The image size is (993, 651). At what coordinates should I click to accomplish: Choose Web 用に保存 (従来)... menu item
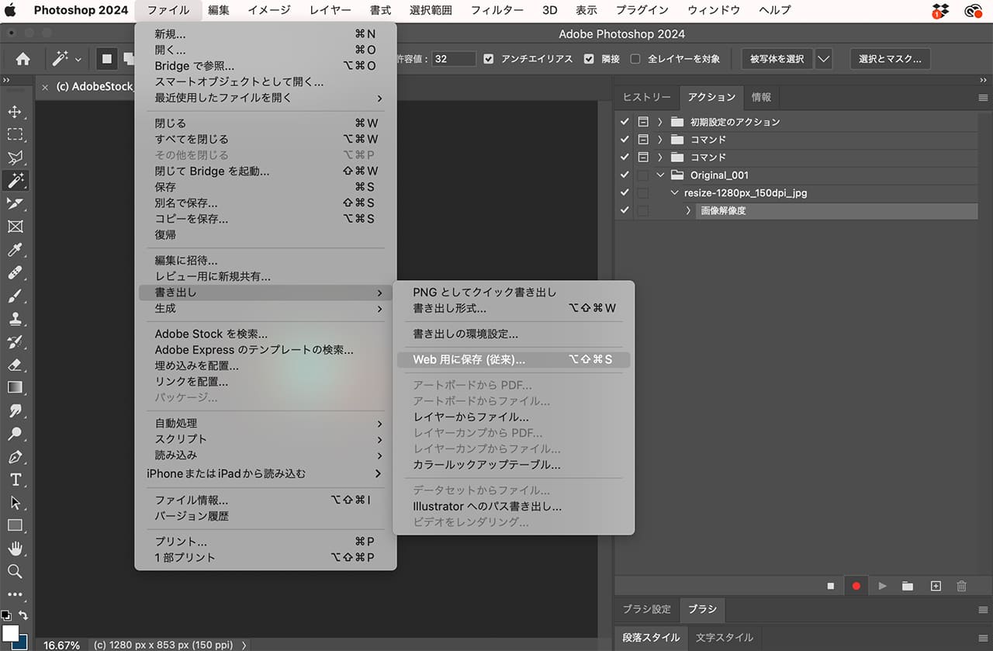[469, 360]
